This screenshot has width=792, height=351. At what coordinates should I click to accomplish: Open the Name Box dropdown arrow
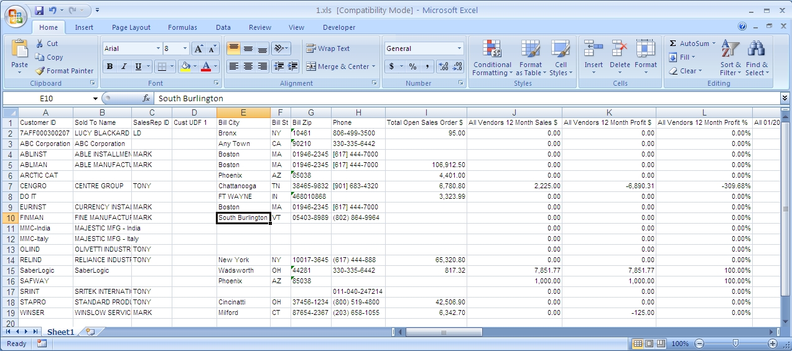95,98
